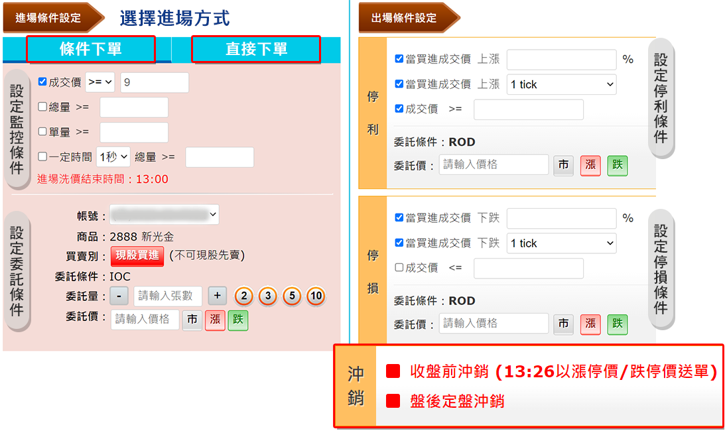Click green 跌 button in stop-loss section
This screenshot has width=727, height=431.
coord(617,324)
